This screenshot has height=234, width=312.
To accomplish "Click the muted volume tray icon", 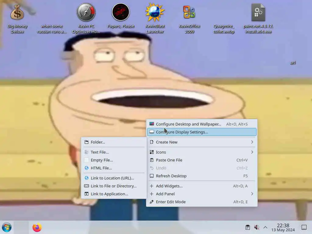I will click(257, 227).
